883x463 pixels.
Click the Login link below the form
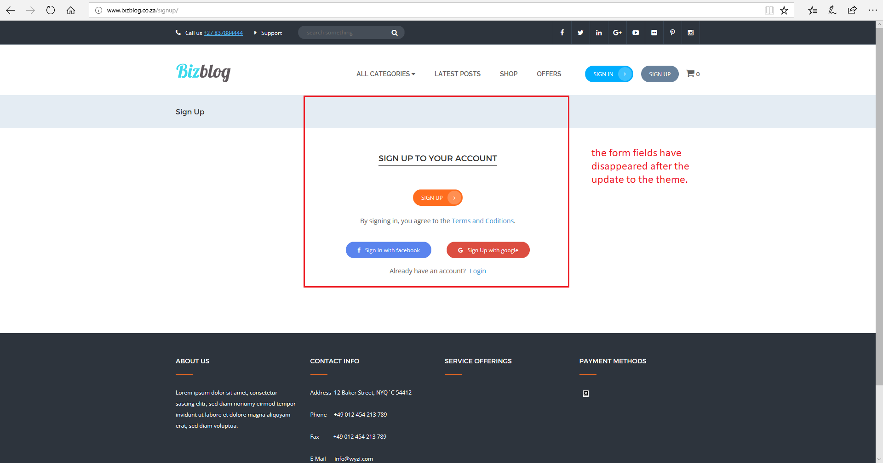pos(478,271)
